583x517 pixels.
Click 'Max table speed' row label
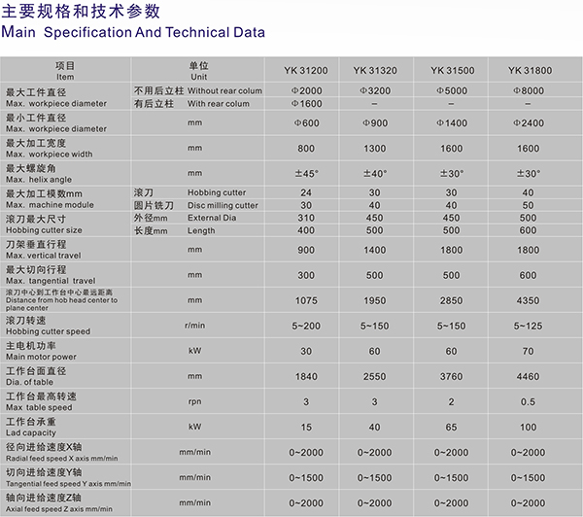click(39, 407)
